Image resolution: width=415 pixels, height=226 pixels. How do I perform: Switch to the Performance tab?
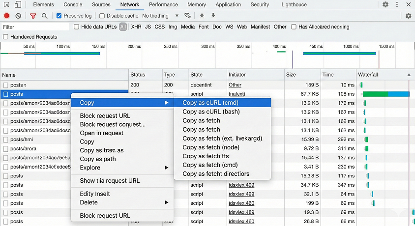click(x=163, y=4)
